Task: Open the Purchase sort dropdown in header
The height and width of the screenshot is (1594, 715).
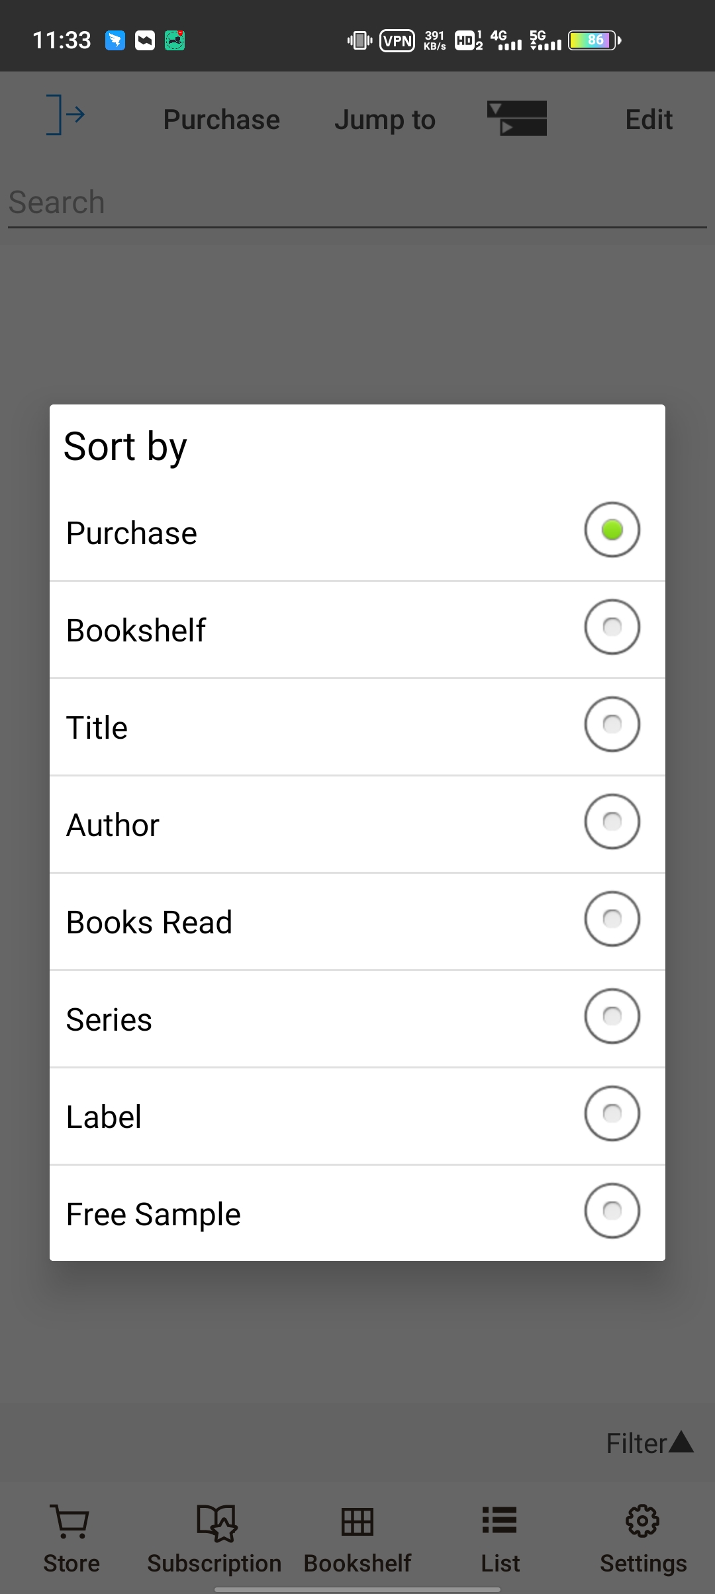Action: 221,120
